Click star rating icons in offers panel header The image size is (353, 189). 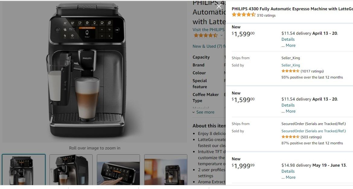[x=243, y=15]
